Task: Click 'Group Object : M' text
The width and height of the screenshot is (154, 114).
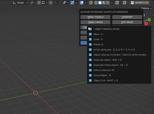Action: coord(102,75)
